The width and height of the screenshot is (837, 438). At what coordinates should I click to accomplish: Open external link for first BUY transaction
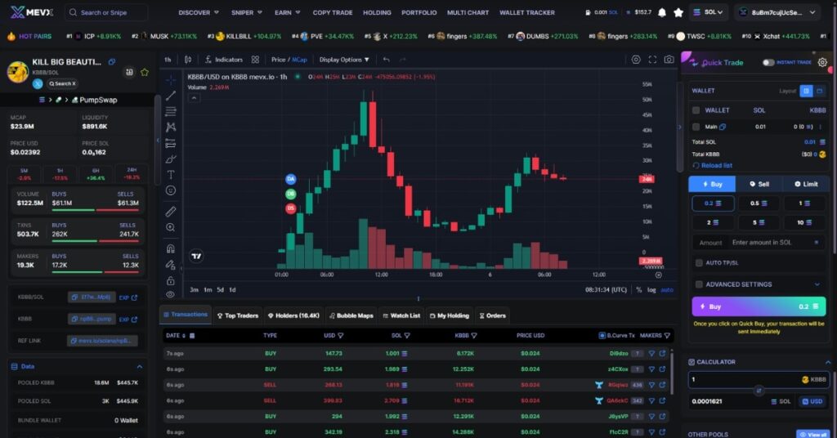click(662, 353)
